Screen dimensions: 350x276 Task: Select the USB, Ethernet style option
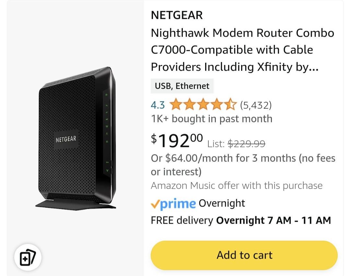click(x=182, y=86)
